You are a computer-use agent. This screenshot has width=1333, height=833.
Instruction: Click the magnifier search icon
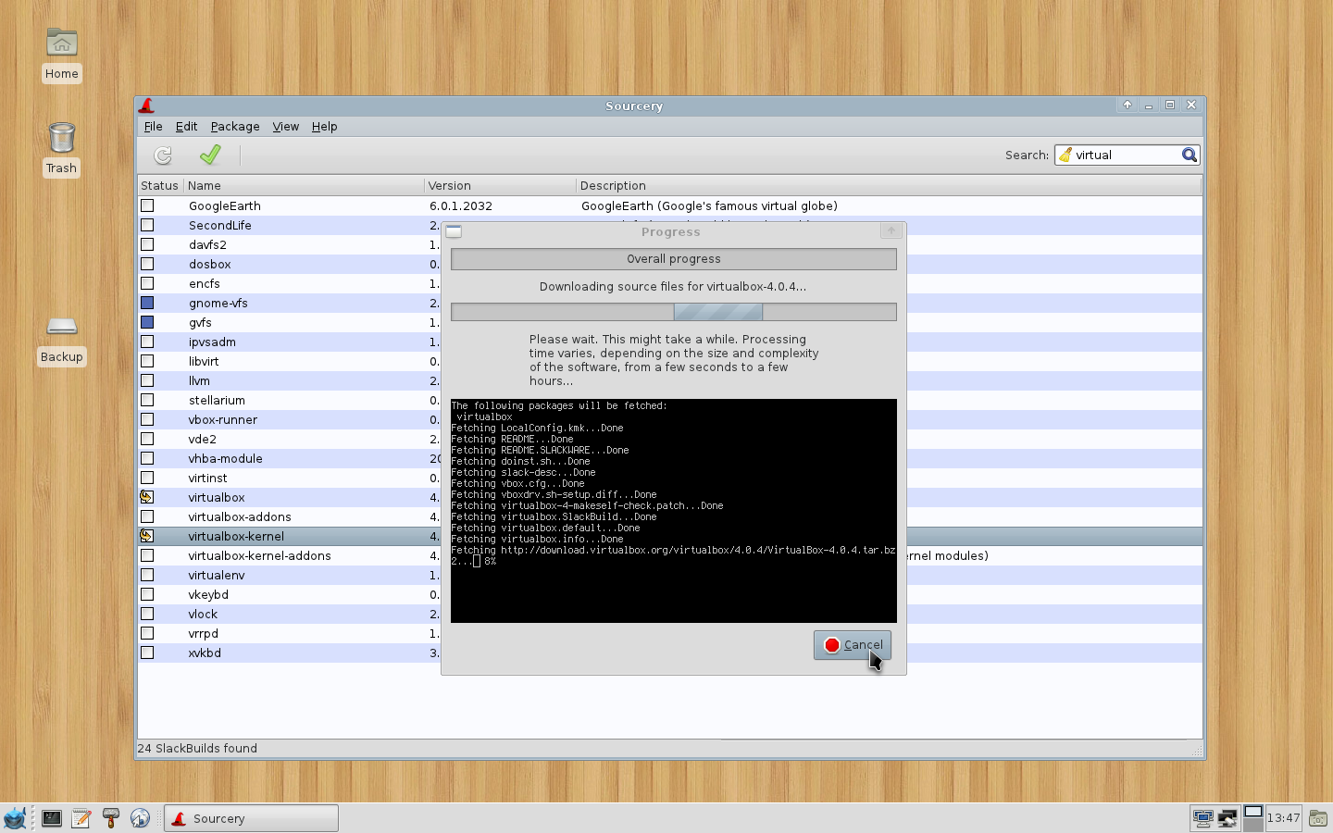(1190, 155)
